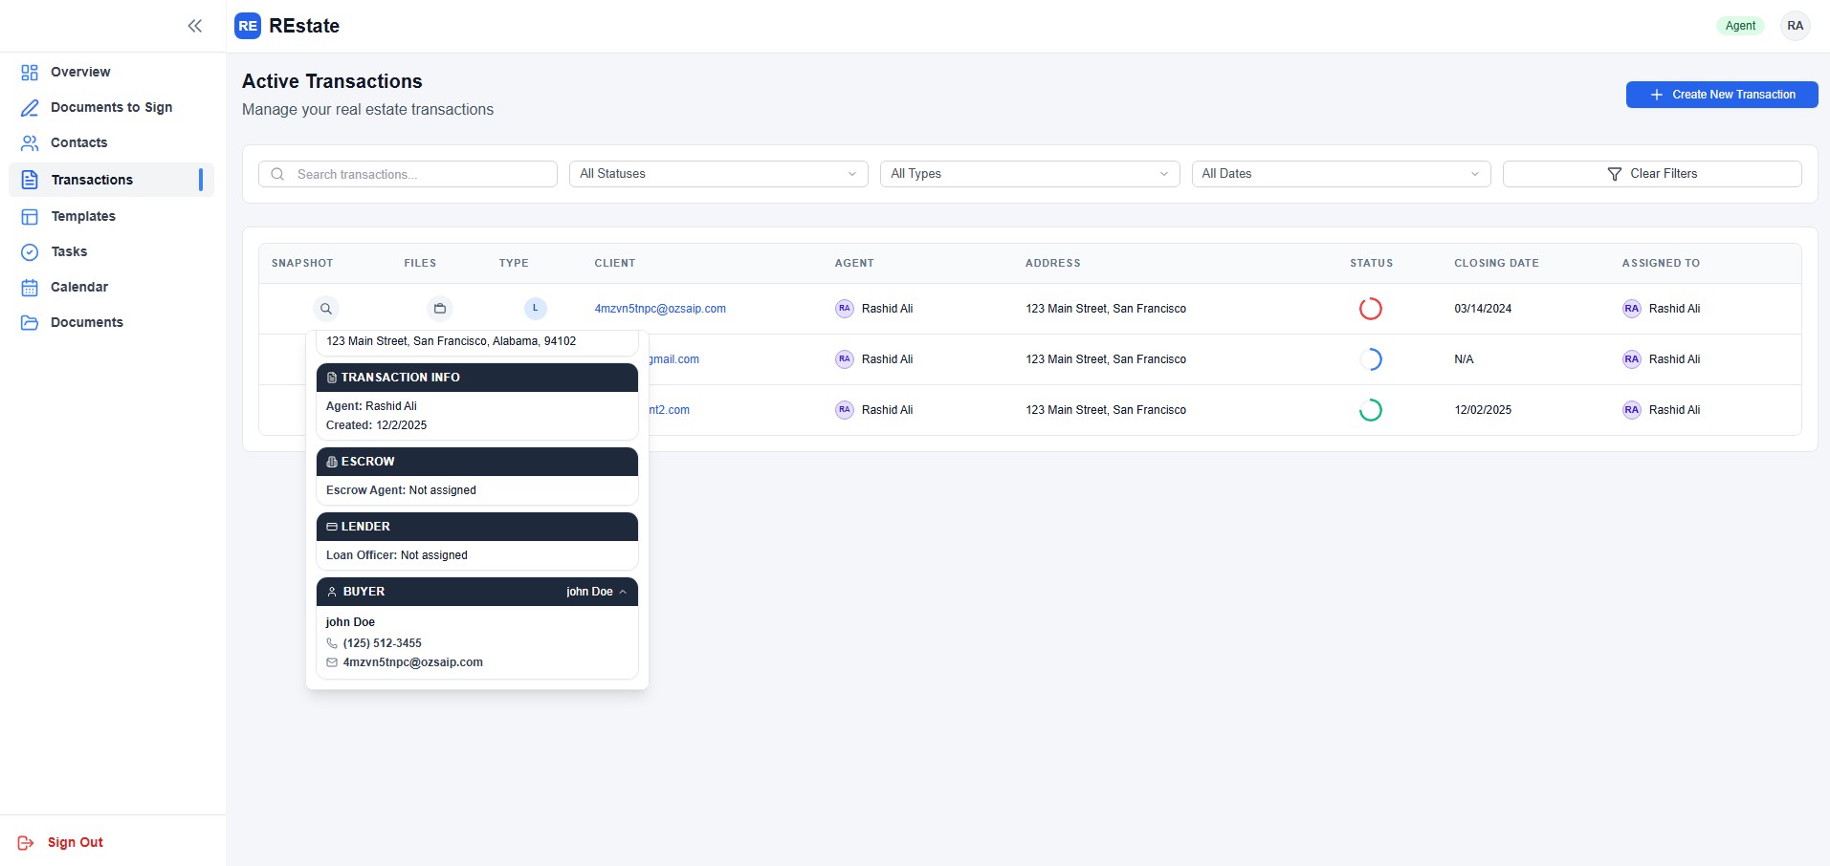Click the plus icon on Create New Transaction
This screenshot has width=1830, height=866.
tap(1657, 95)
